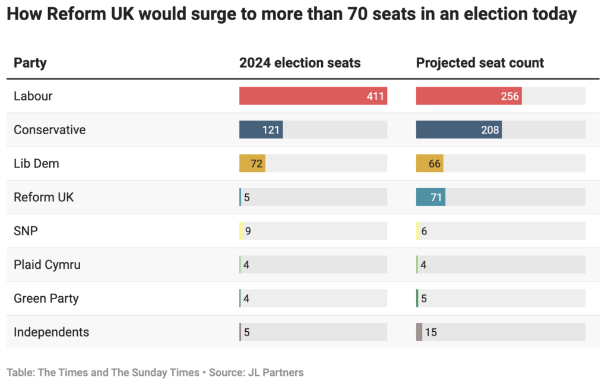
Task: Click the Plaid Cymru party name
Action: (47, 265)
